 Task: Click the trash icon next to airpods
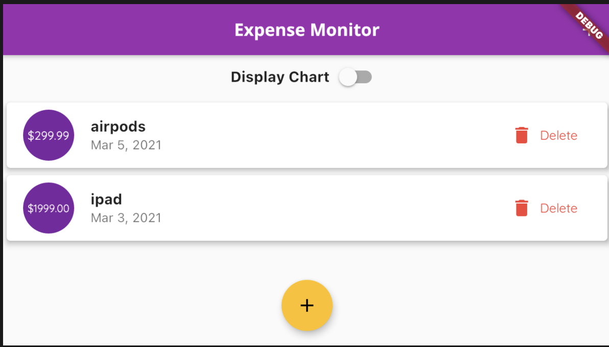pyautogui.click(x=521, y=135)
